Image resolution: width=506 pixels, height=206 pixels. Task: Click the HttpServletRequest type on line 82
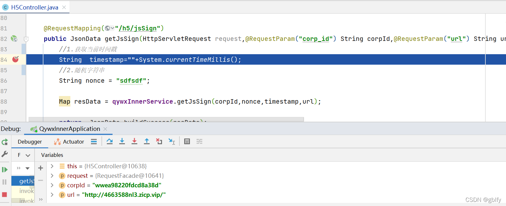click(x=177, y=39)
